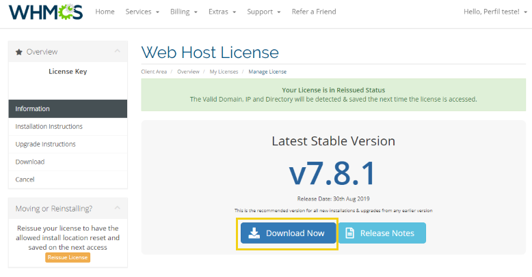Open the Support dropdown menu
The width and height of the screenshot is (532, 277).
[x=264, y=12]
